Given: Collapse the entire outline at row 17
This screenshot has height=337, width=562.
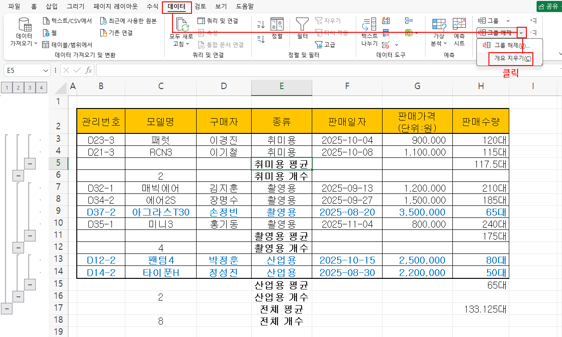Looking at the screenshot, I should (6, 308).
